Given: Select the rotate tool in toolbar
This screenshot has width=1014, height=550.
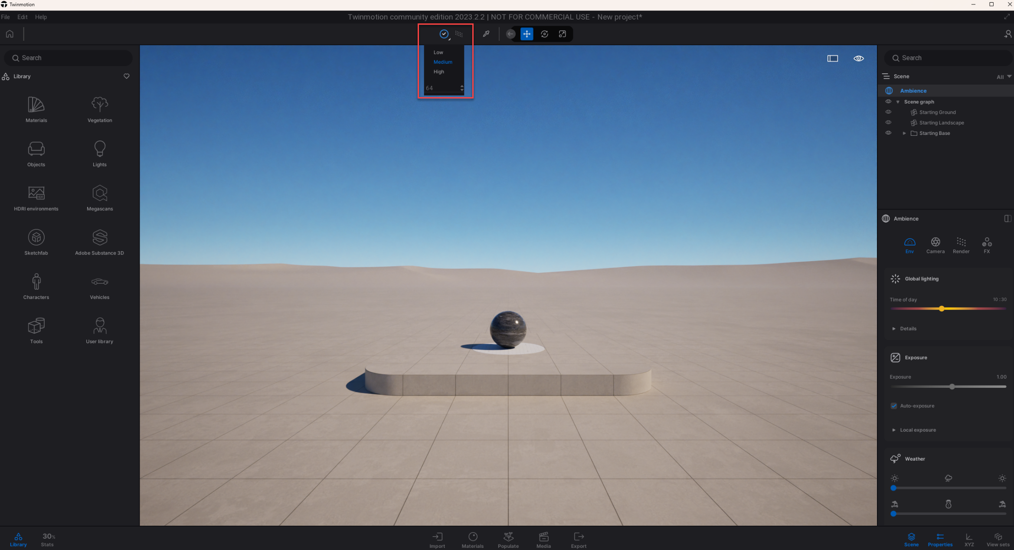Looking at the screenshot, I should [x=544, y=34].
